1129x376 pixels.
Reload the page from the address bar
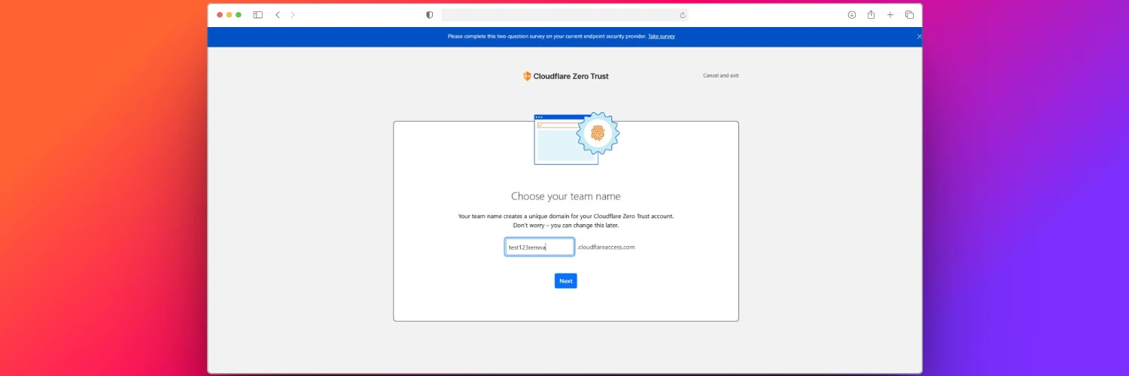[682, 15]
